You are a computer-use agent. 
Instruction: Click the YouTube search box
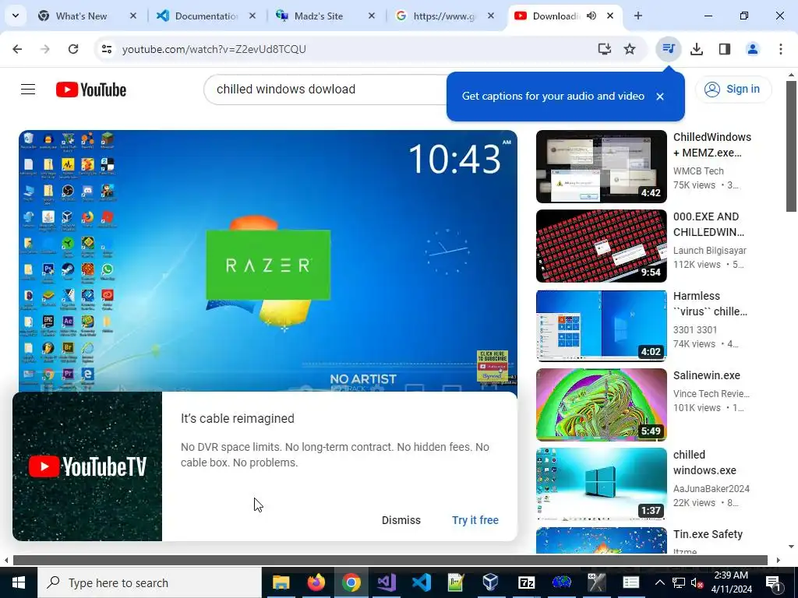(x=326, y=90)
